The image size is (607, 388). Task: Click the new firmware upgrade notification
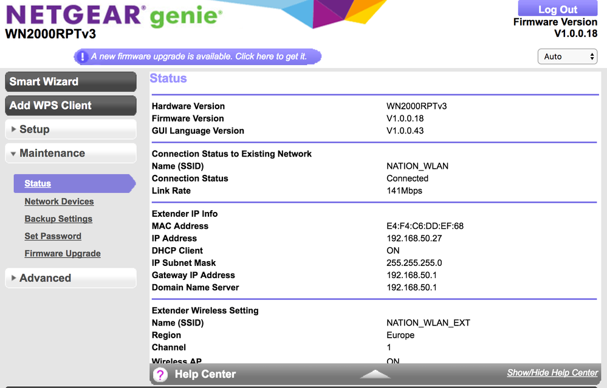199,56
